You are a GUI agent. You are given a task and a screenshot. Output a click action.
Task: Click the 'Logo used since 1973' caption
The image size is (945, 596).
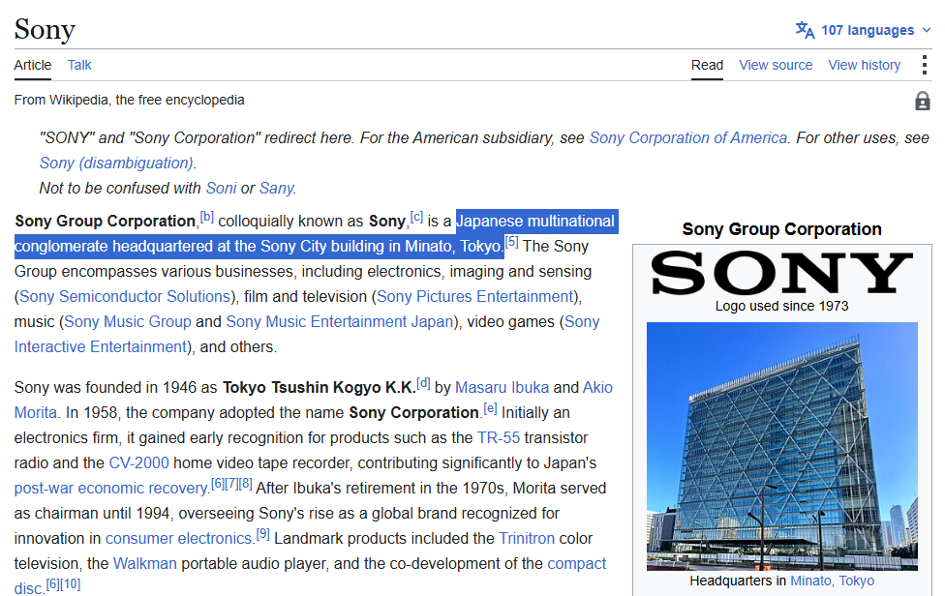click(781, 306)
